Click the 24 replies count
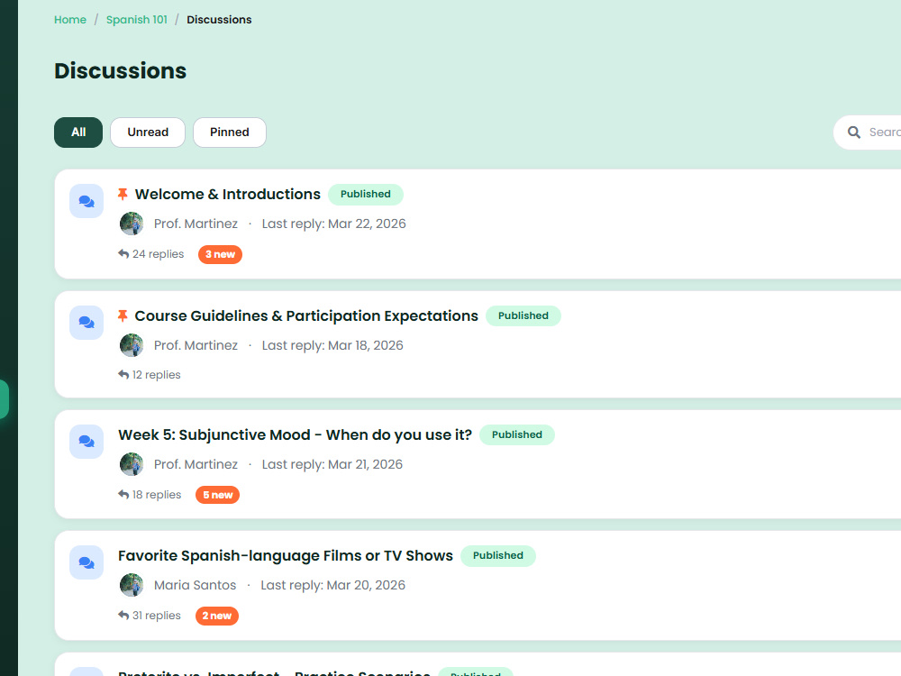901x676 pixels. (158, 254)
